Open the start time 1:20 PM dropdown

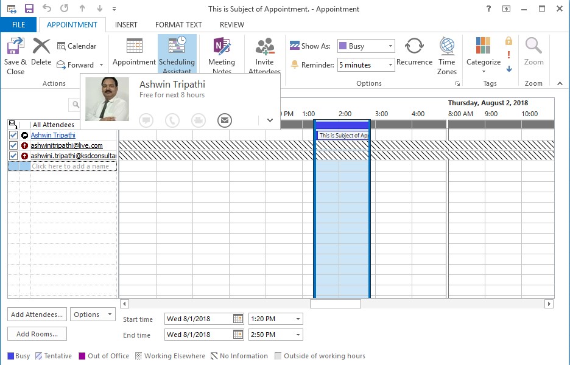[x=298, y=319]
